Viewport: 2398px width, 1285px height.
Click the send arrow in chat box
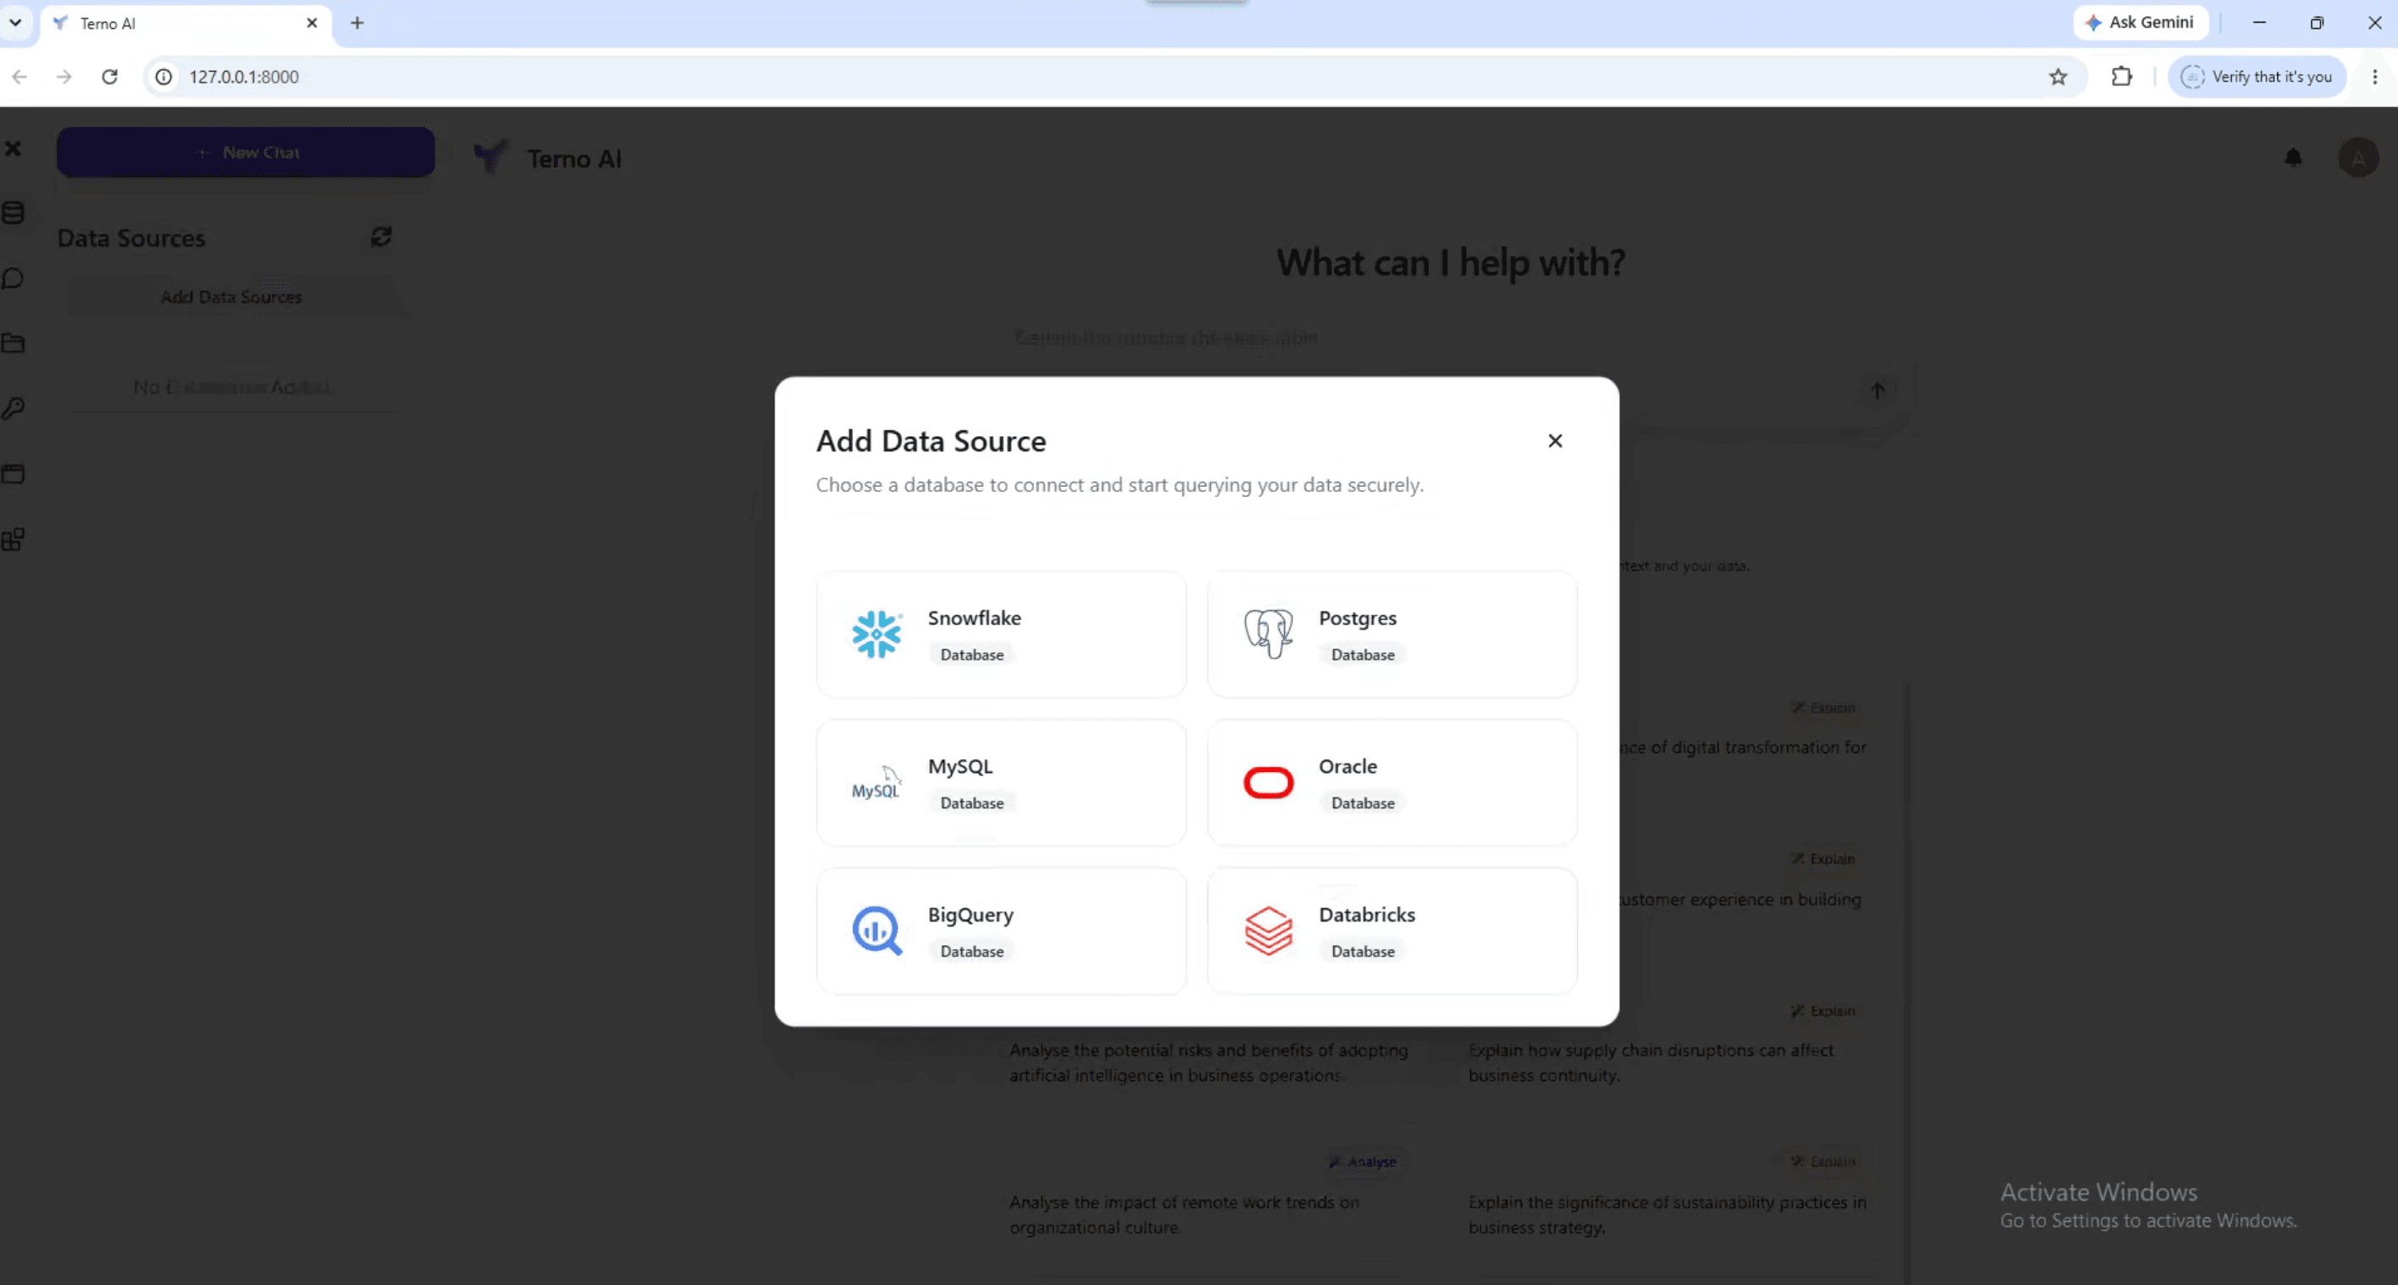(1877, 391)
